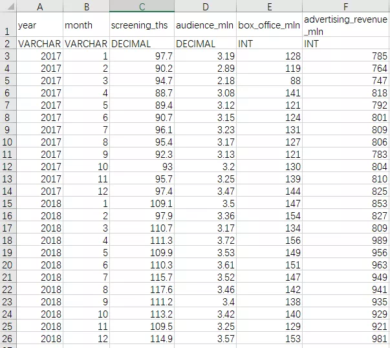Click the 'advertising_revenue_mln' cell
The width and height of the screenshot is (390, 348).
pyautogui.click(x=346, y=25)
